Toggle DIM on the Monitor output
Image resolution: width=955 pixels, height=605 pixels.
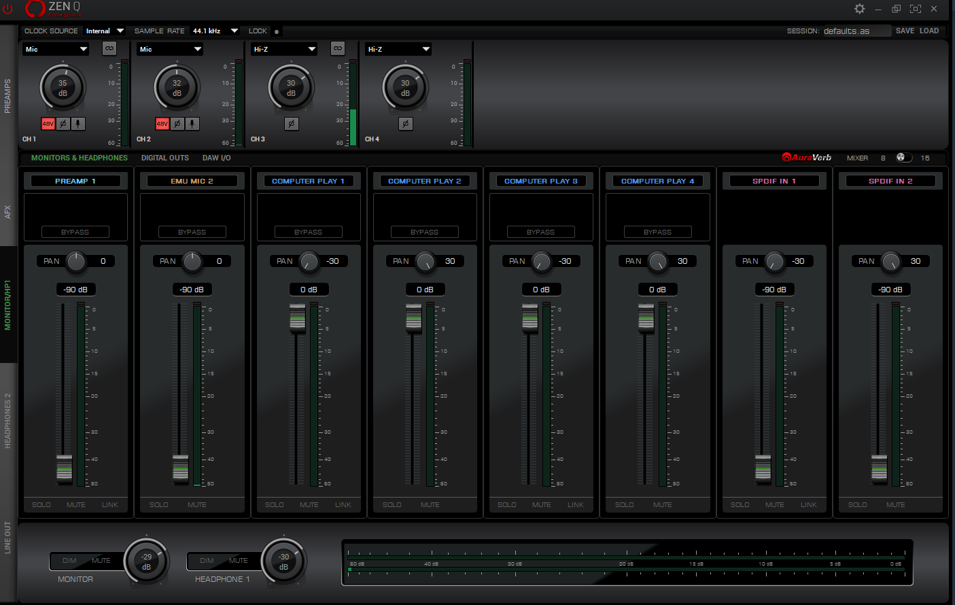tap(69, 561)
